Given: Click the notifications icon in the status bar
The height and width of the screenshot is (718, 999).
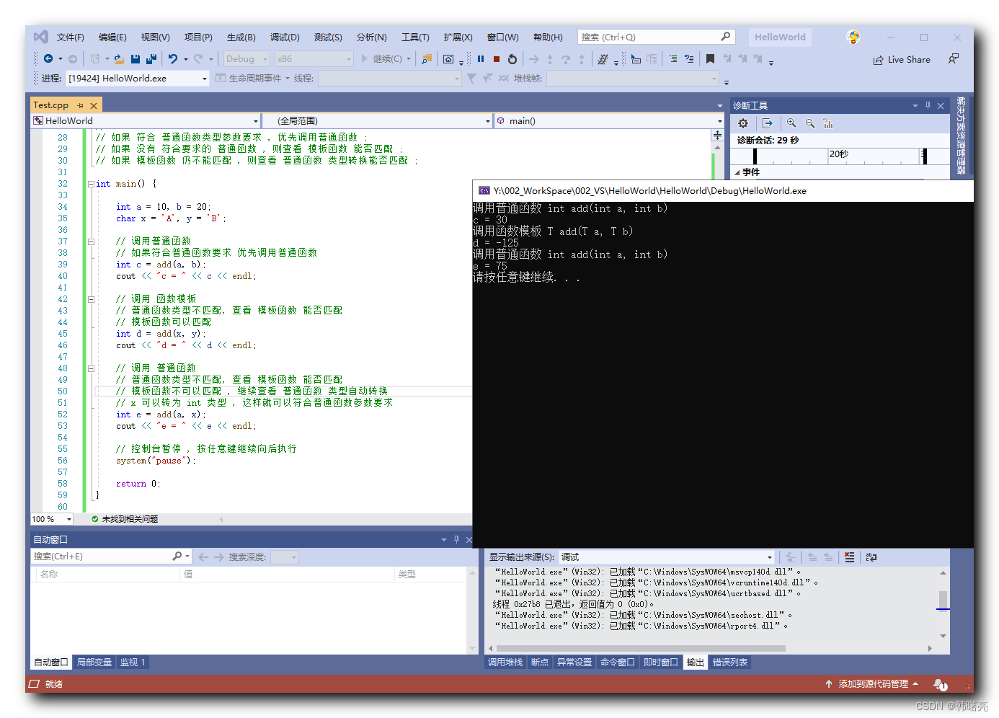Looking at the screenshot, I should (940, 683).
